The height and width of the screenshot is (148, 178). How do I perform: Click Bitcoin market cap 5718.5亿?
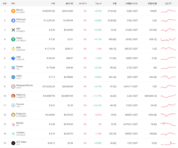pos(112,11)
